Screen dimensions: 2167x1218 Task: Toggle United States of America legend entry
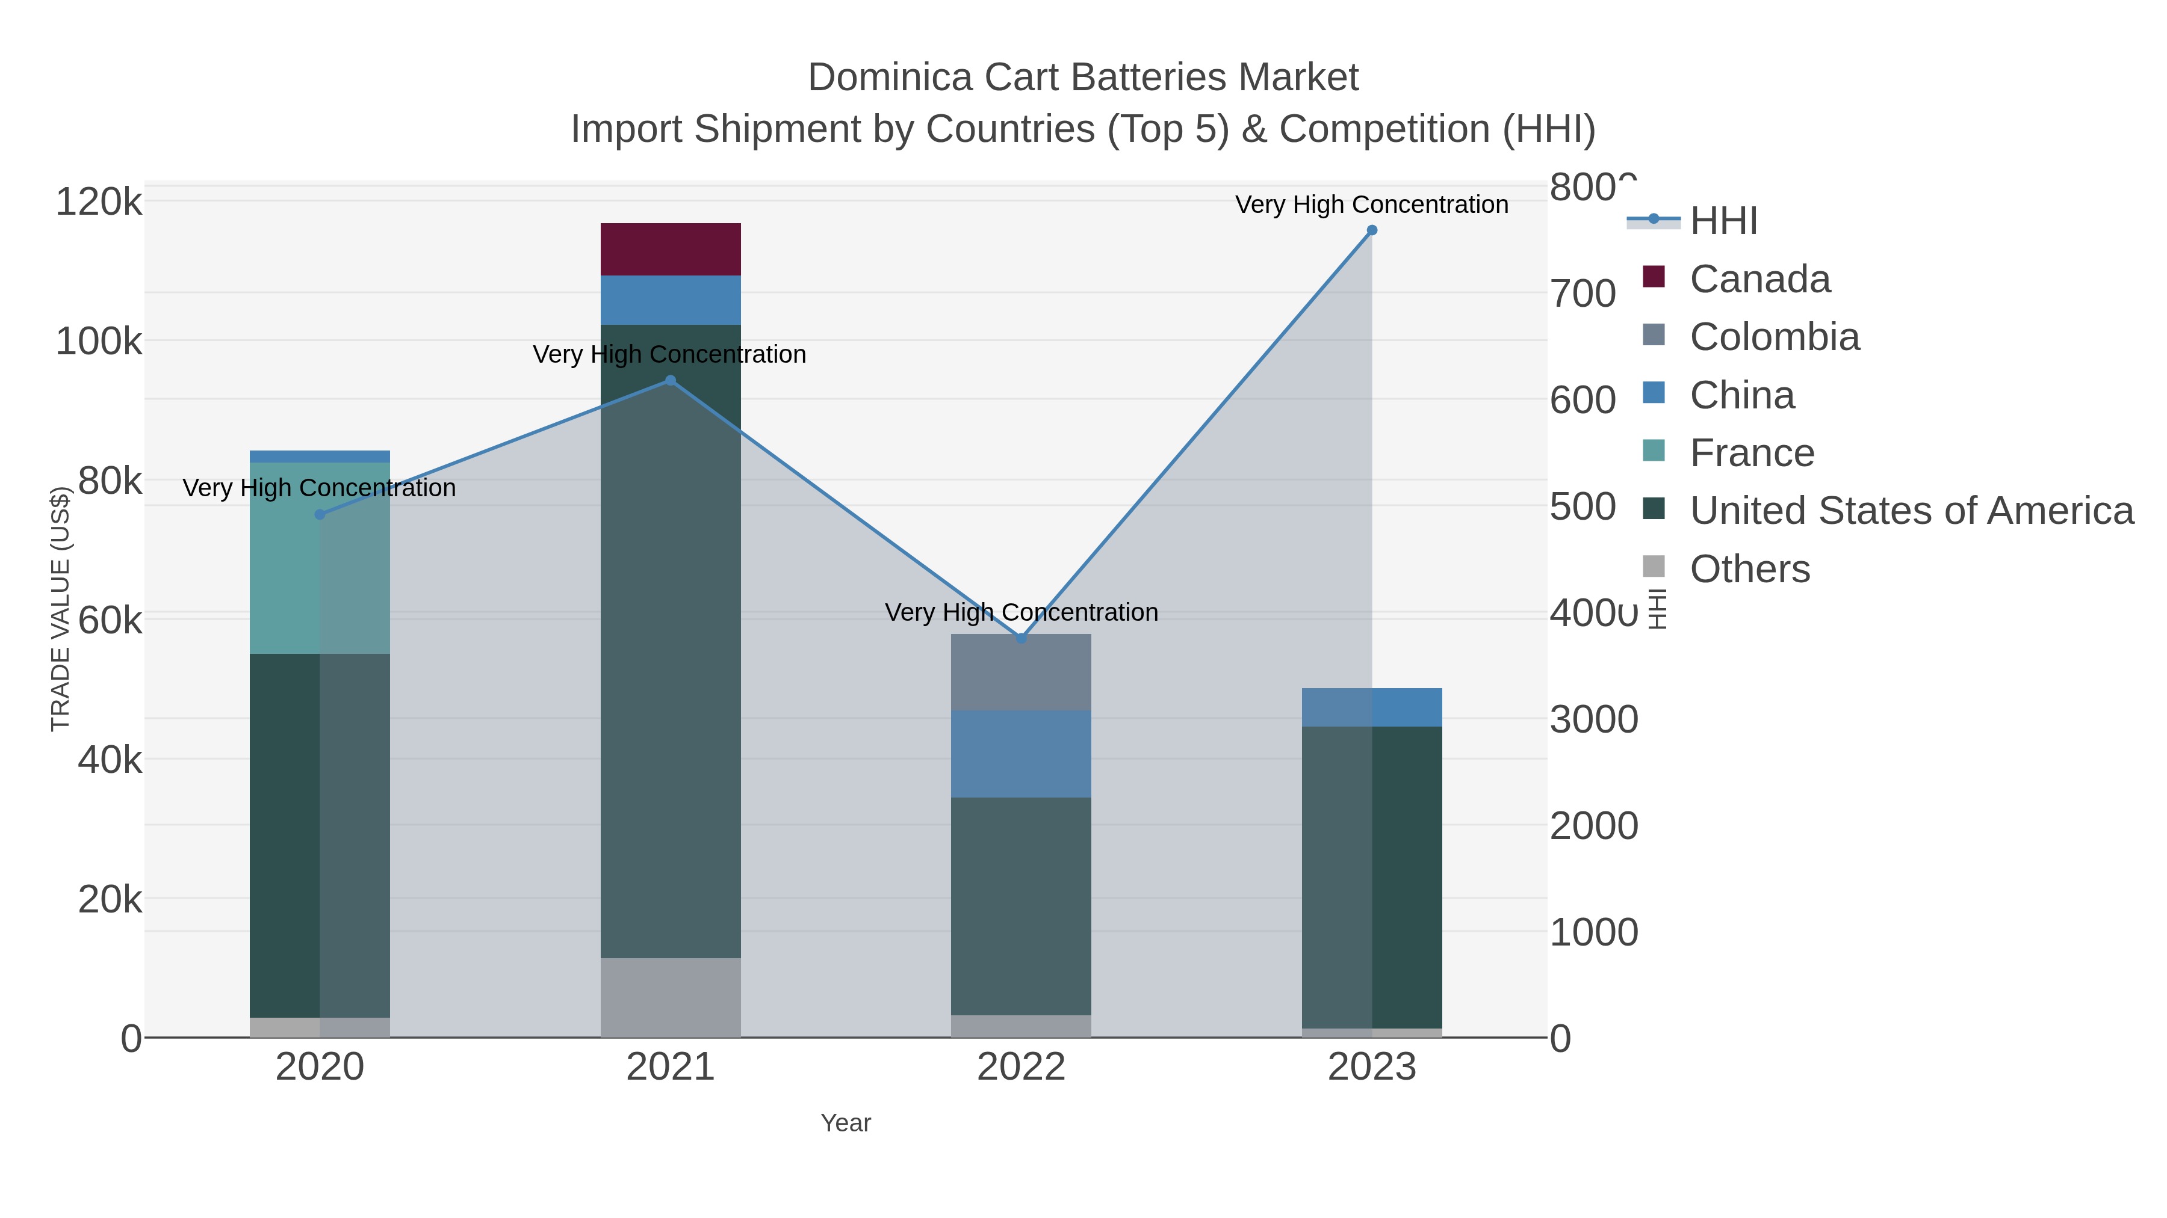pyautogui.click(x=1888, y=510)
